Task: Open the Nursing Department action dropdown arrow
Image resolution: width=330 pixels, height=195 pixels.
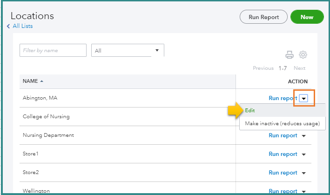Action: coord(304,136)
